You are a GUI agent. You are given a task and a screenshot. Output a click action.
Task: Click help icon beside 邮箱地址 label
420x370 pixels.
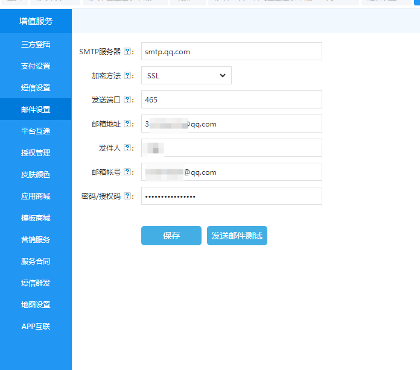(127, 124)
